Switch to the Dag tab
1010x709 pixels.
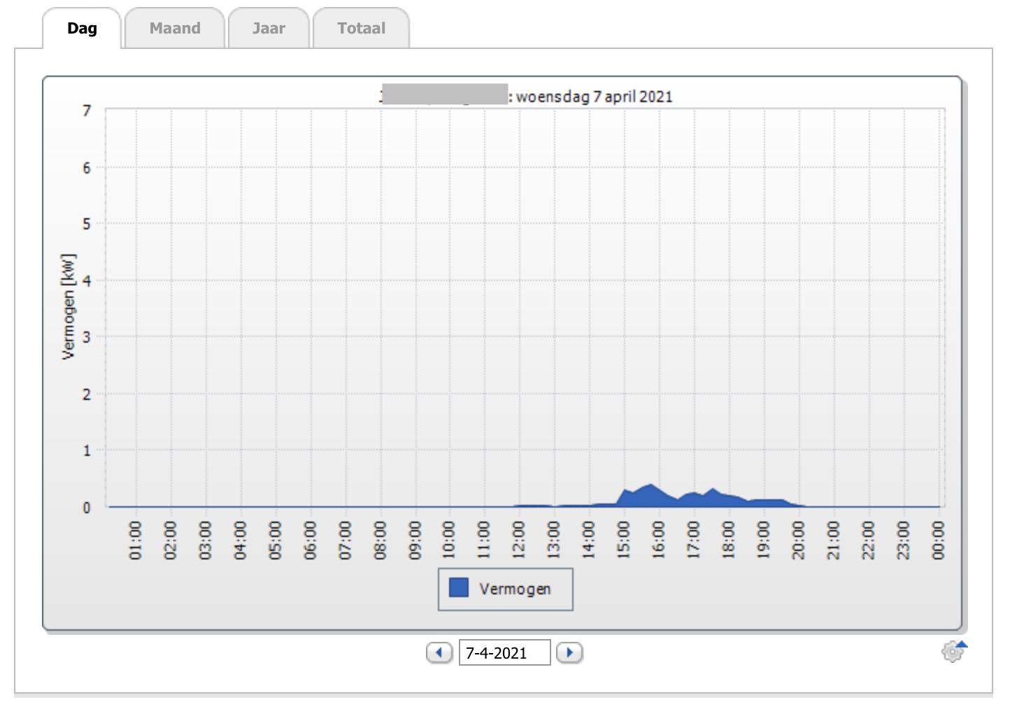82,29
